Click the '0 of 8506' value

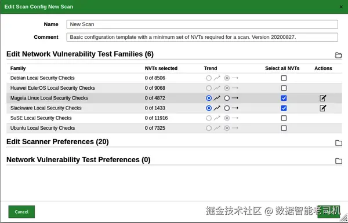click(x=155, y=78)
